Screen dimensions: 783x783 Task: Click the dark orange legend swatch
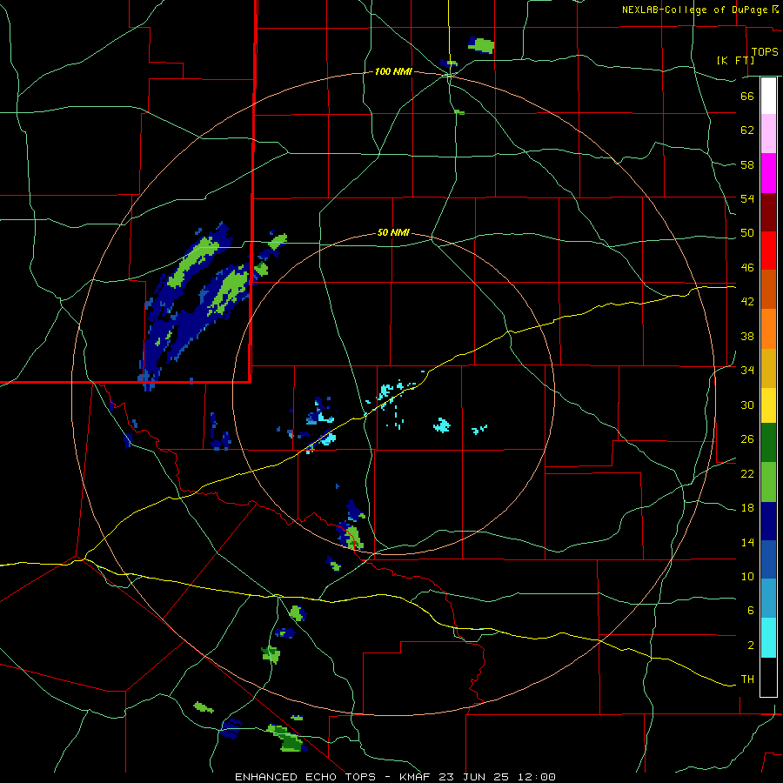pyautogui.click(x=768, y=289)
